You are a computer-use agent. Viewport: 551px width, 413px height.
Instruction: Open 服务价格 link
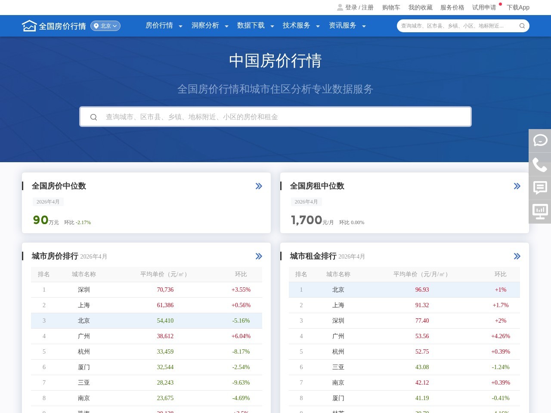pyautogui.click(x=452, y=7)
